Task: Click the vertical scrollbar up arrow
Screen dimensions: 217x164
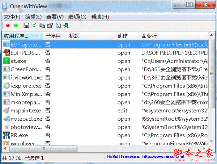Action: [212, 35]
